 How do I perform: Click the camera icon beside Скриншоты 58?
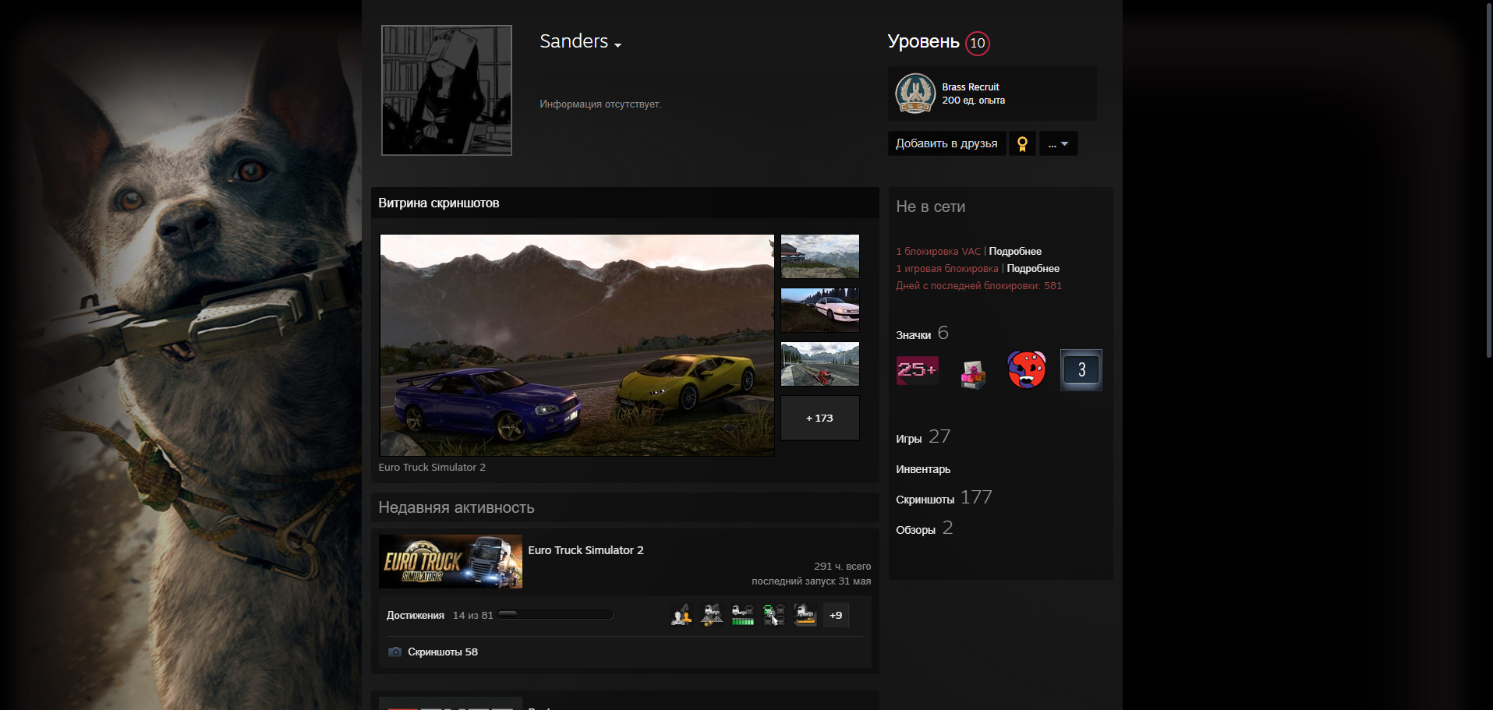(x=394, y=652)
